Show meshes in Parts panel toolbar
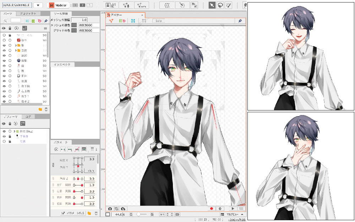Image resolution: width=355 pixels, height=222 pixels. 27,21
